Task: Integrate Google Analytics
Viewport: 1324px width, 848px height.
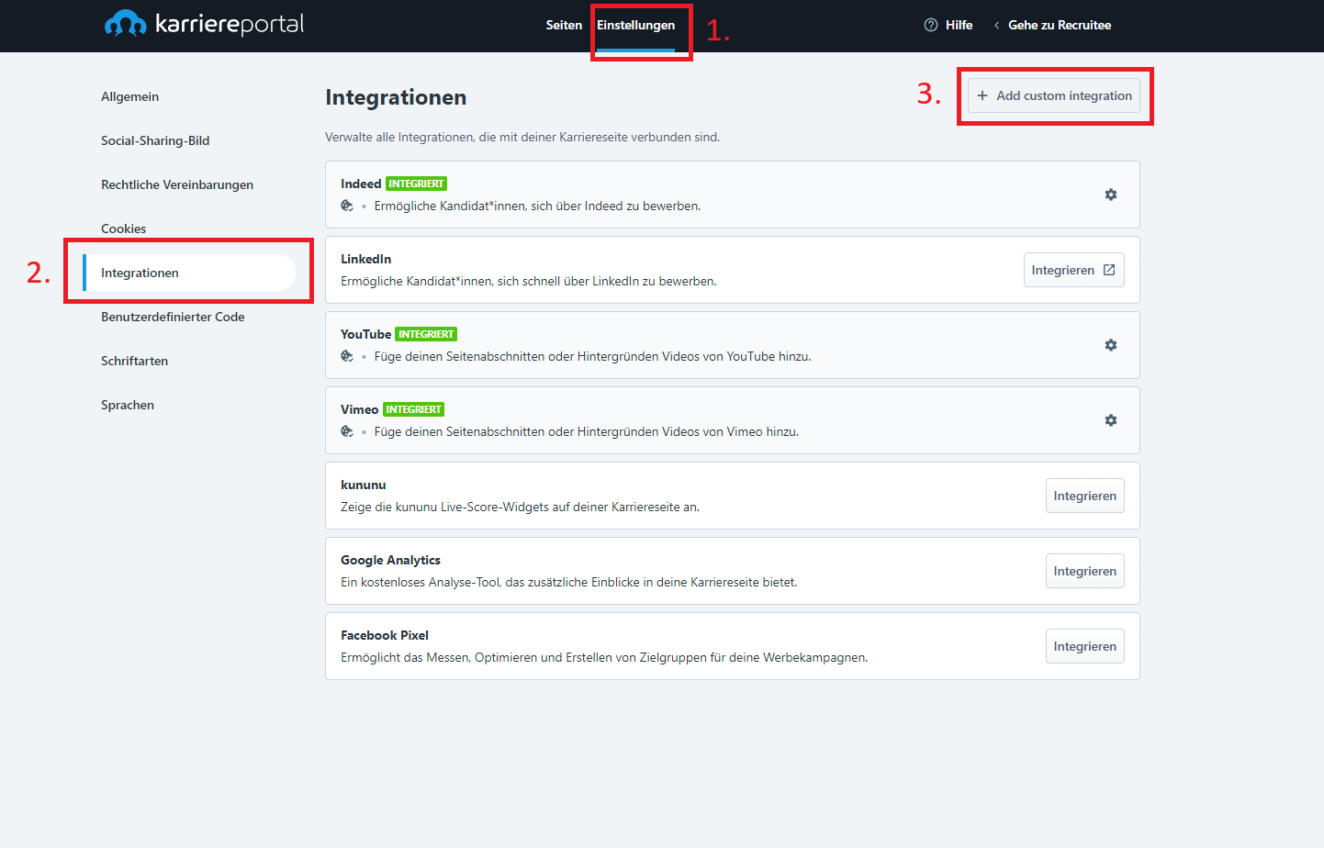Action: tap(1084, 571)
